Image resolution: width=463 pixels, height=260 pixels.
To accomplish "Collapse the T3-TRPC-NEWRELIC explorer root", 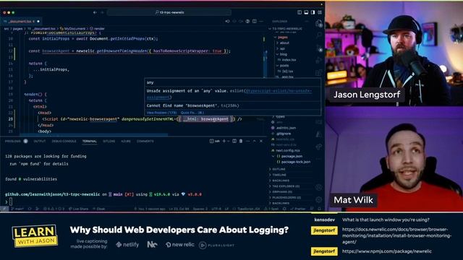I will coord(286,29).
